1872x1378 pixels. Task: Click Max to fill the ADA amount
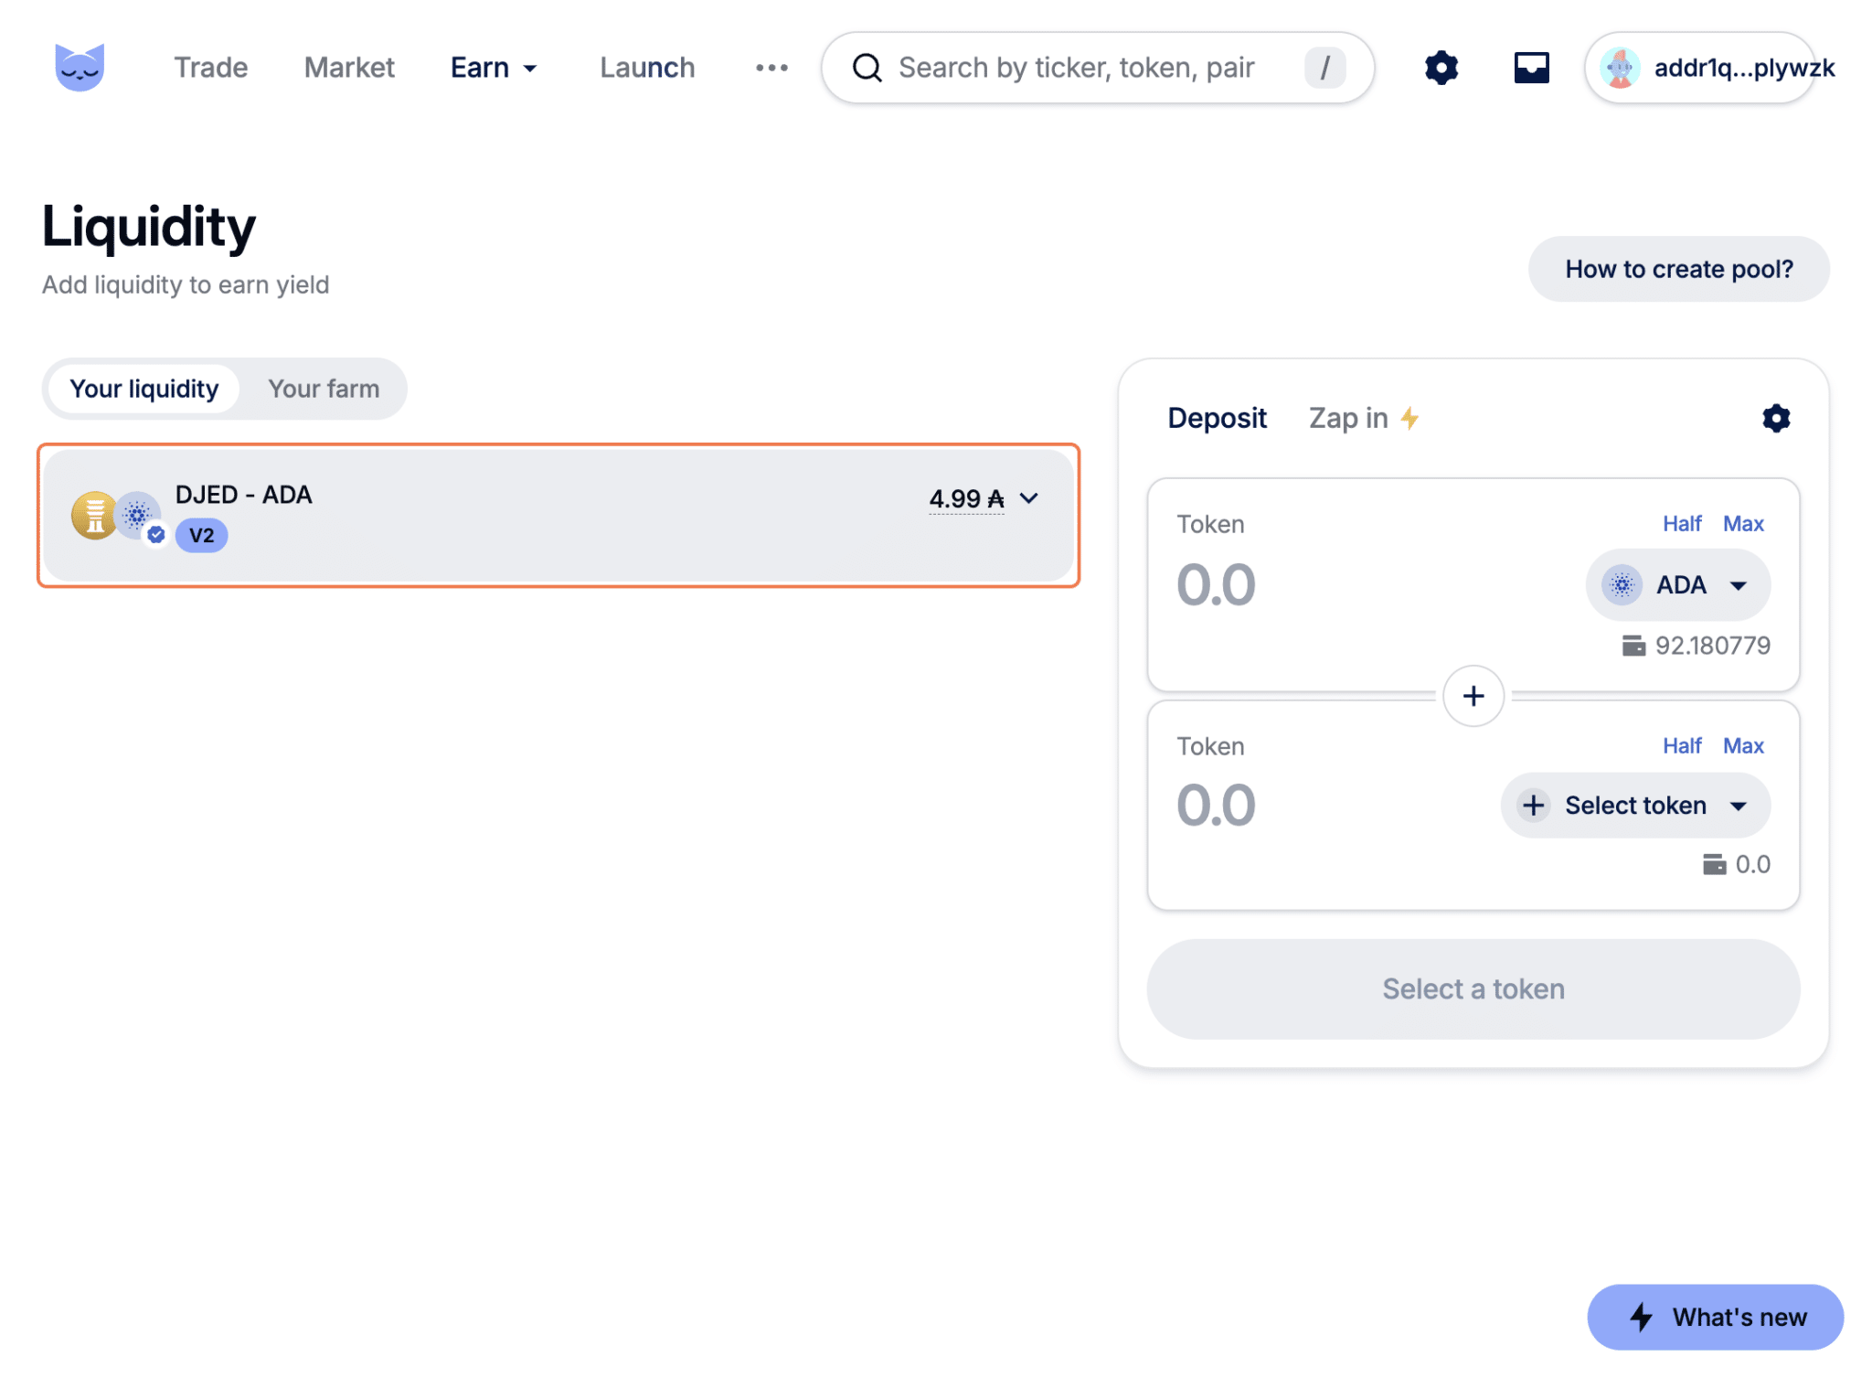click(x=1743, y=523)
